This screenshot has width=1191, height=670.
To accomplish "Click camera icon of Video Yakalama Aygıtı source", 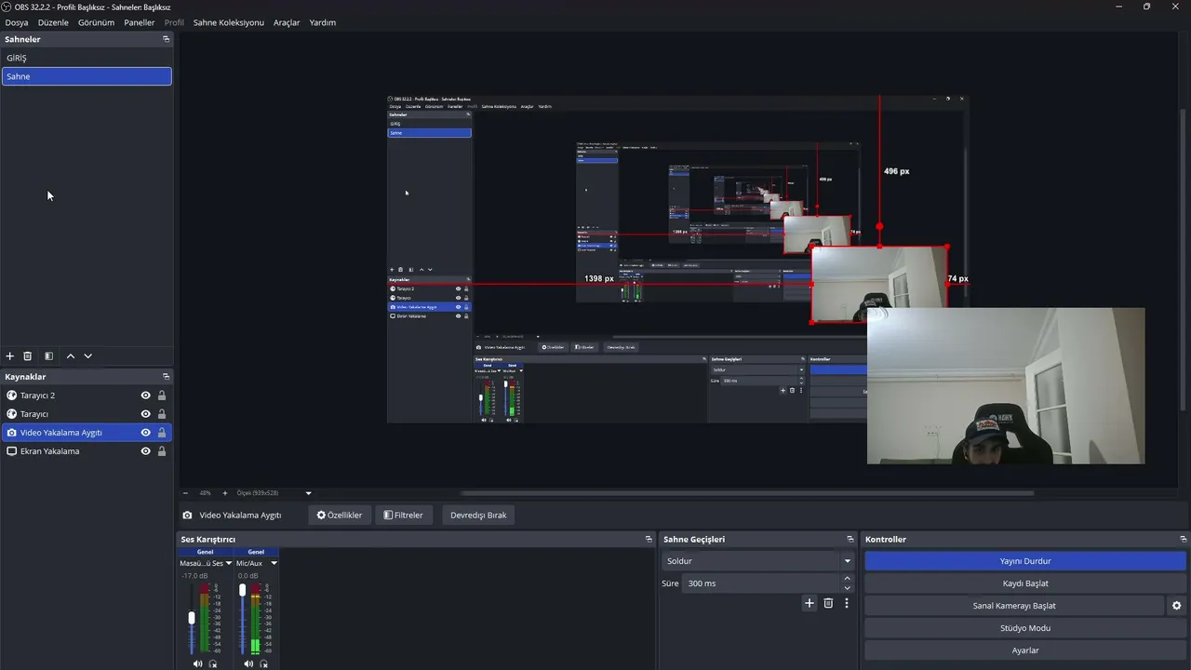I will tap(12, 433).
